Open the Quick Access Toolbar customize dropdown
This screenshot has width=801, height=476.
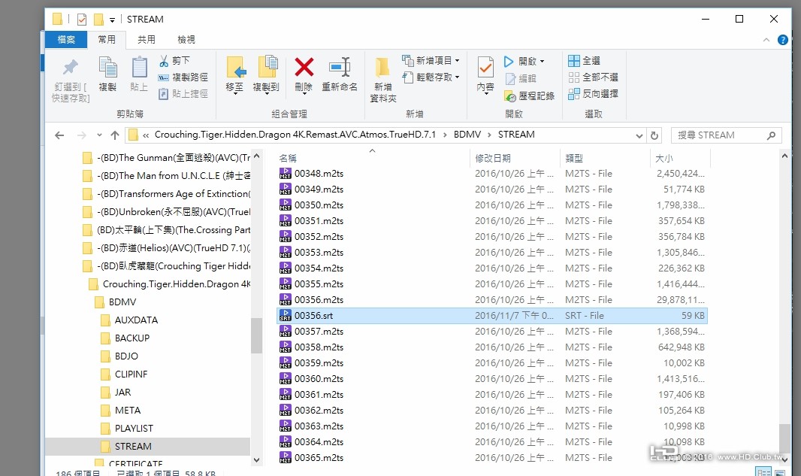tap(112, 20)
